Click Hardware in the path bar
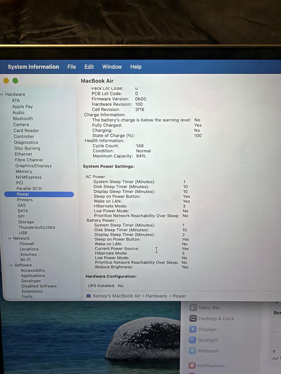281x374 pixels. click(x=156, y=296)
